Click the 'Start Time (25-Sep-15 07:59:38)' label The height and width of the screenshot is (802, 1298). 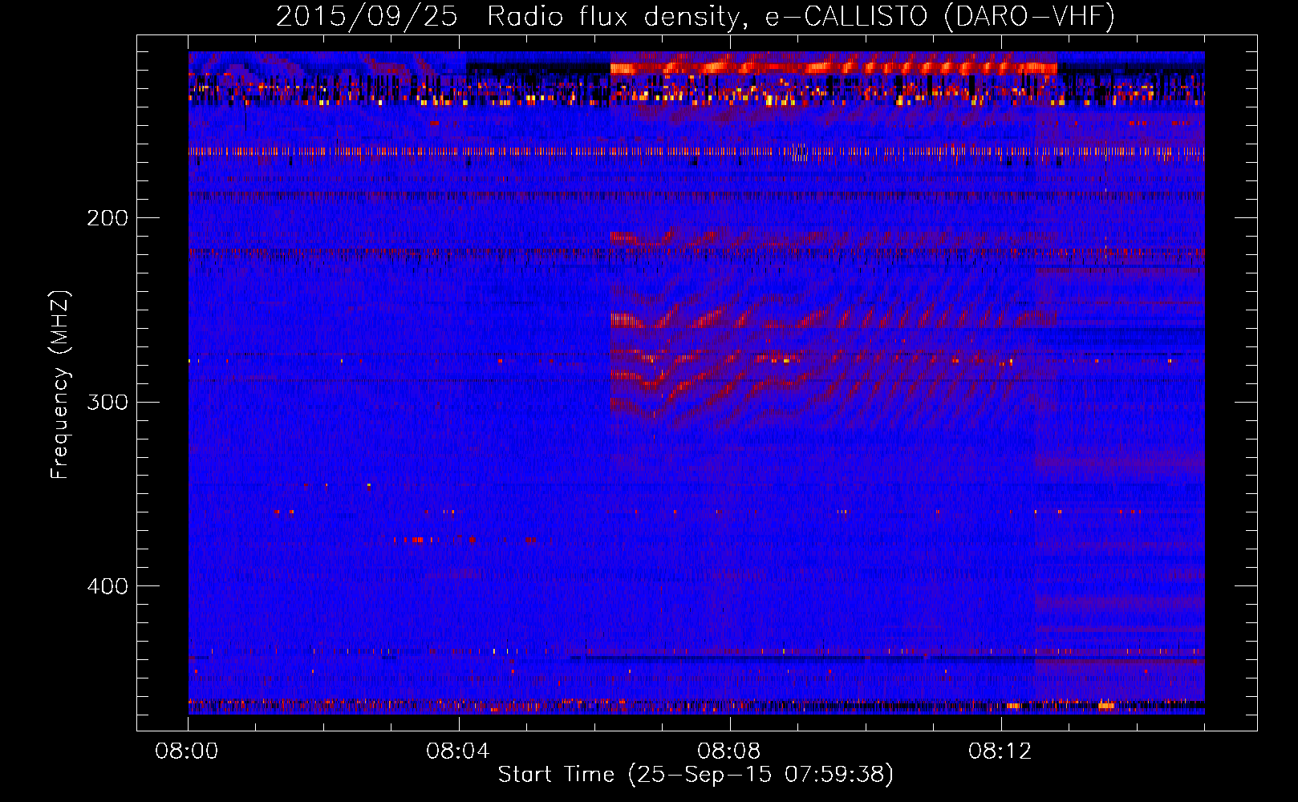(696, 775)
